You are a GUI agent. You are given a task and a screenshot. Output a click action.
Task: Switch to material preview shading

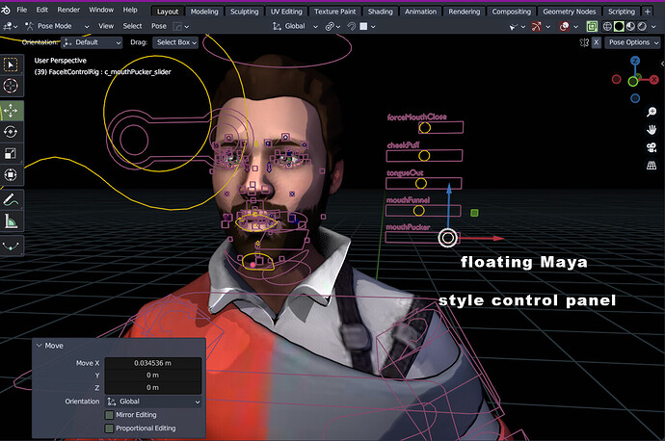point(630,27)
